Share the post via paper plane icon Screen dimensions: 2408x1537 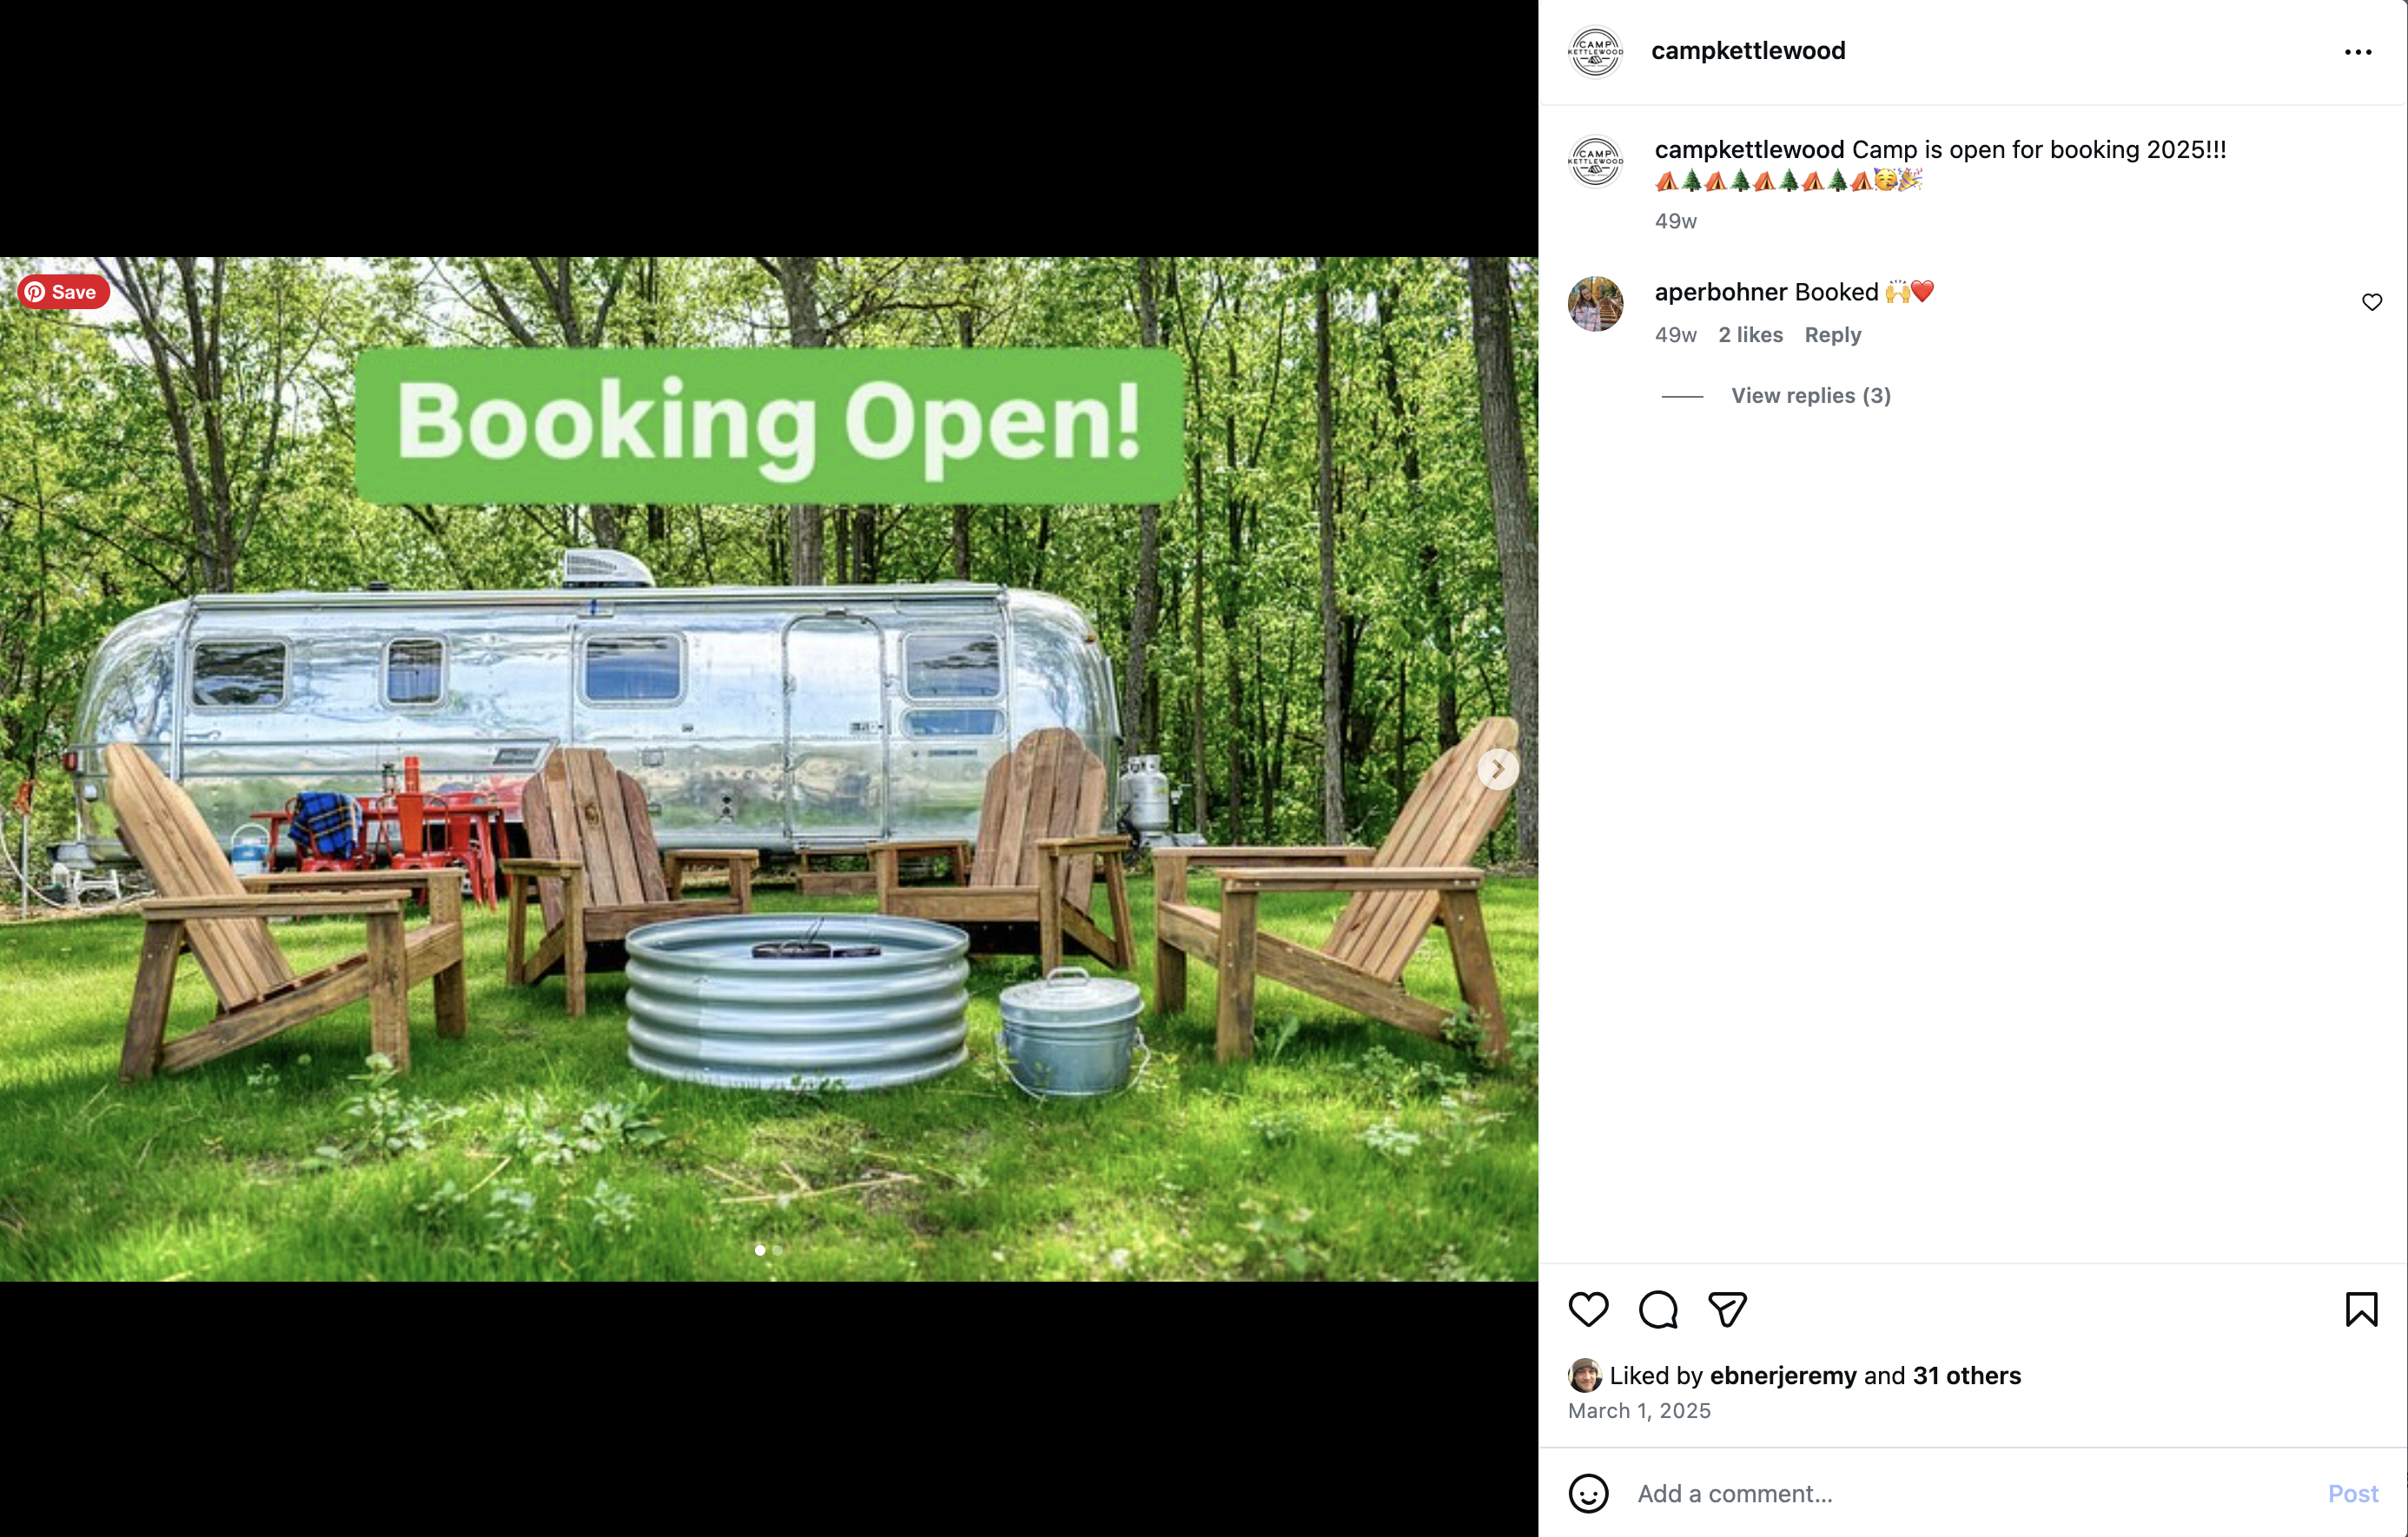click(1727, 1309)
